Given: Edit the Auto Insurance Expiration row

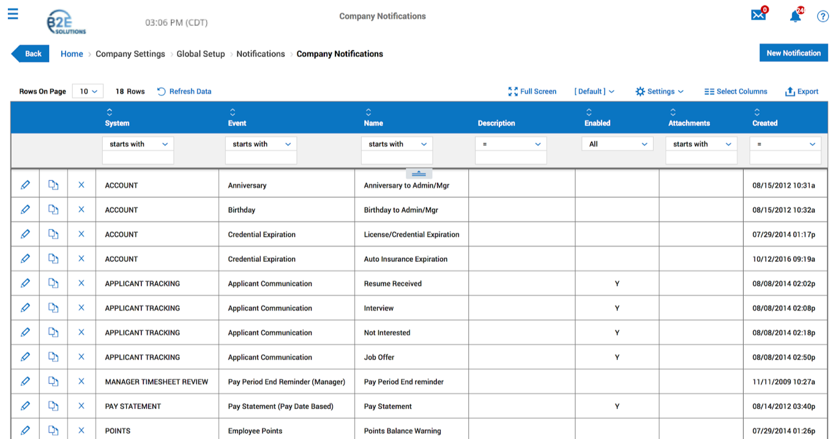Looking at the screenshot, I should point(25,259).
